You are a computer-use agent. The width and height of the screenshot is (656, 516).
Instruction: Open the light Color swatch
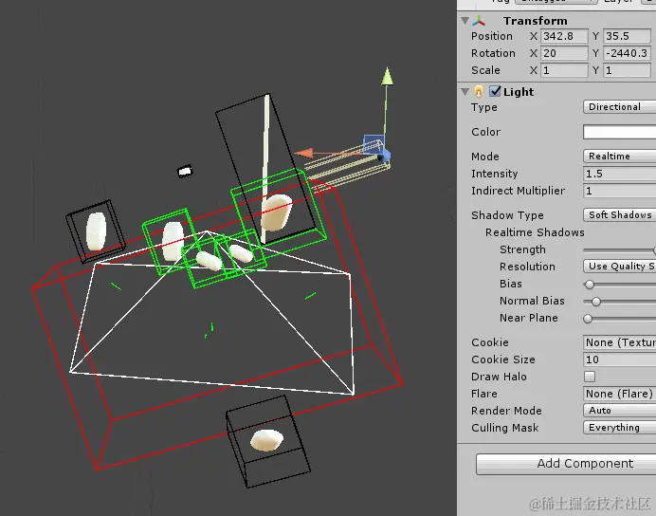pos(619,132)
